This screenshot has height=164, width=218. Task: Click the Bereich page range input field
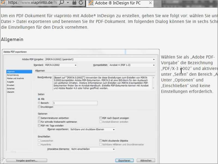(75, 103)
